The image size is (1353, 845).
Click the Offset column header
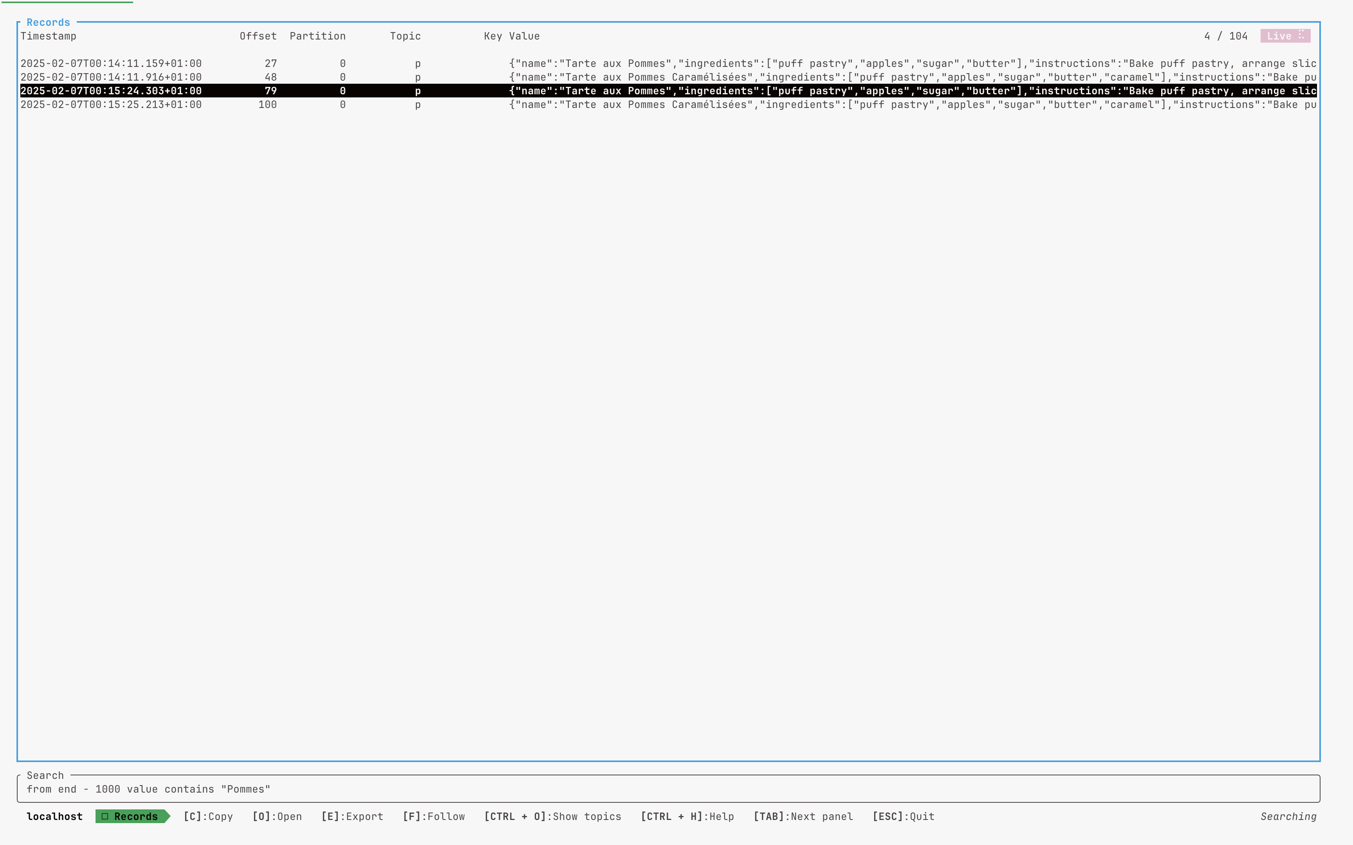tap(258, 36)
